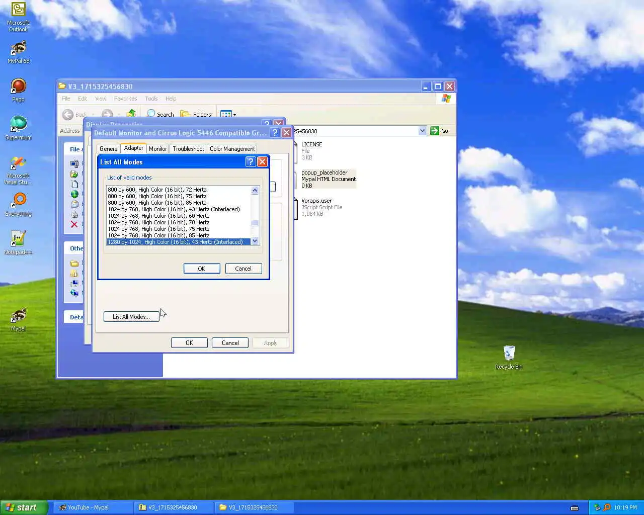This screenshot has width=644, height=515.
Task: Select 1024 by 768, 60 Hertz mode
Action: tap(179, 216)
